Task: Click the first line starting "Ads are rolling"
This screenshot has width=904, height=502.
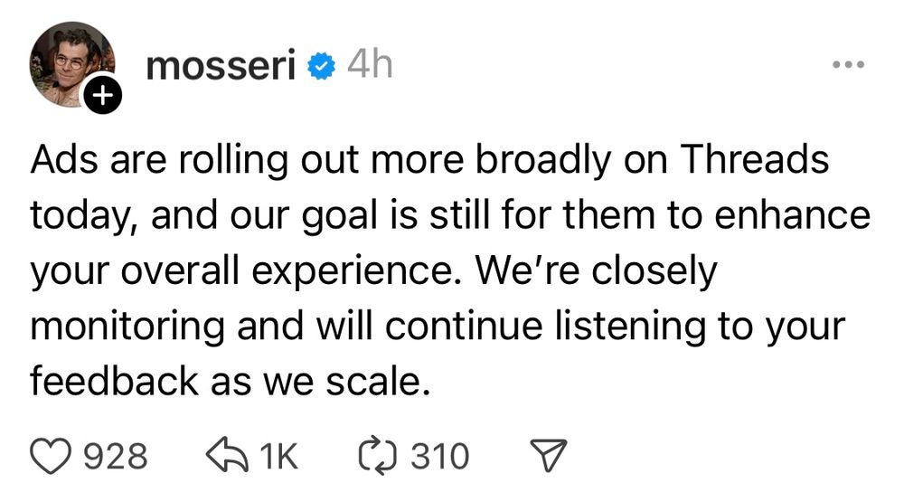Action: (x=429, y=161)
